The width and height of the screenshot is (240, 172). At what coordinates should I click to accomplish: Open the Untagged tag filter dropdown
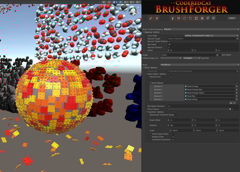(x=192, y=58)
